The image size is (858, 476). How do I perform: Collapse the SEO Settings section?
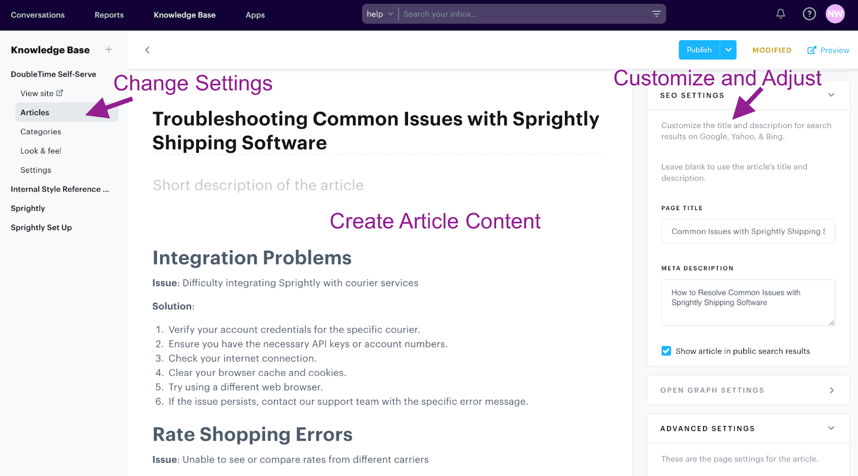click(831, 95)
